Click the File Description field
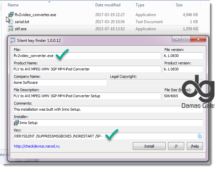This screenshot has height=169, width=215. (87, 96)
